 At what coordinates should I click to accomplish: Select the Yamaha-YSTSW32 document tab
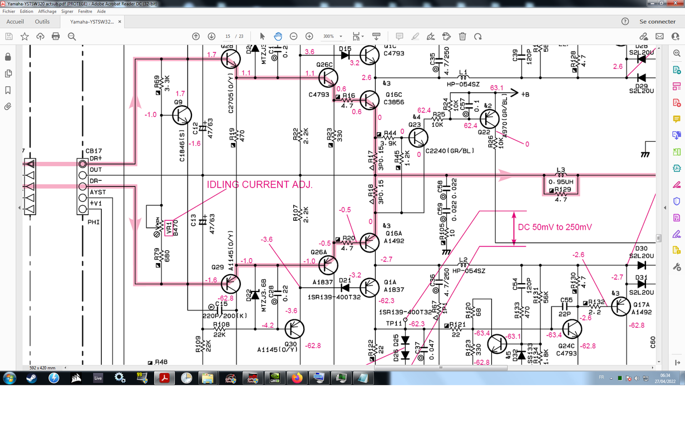tap(92, 22)
